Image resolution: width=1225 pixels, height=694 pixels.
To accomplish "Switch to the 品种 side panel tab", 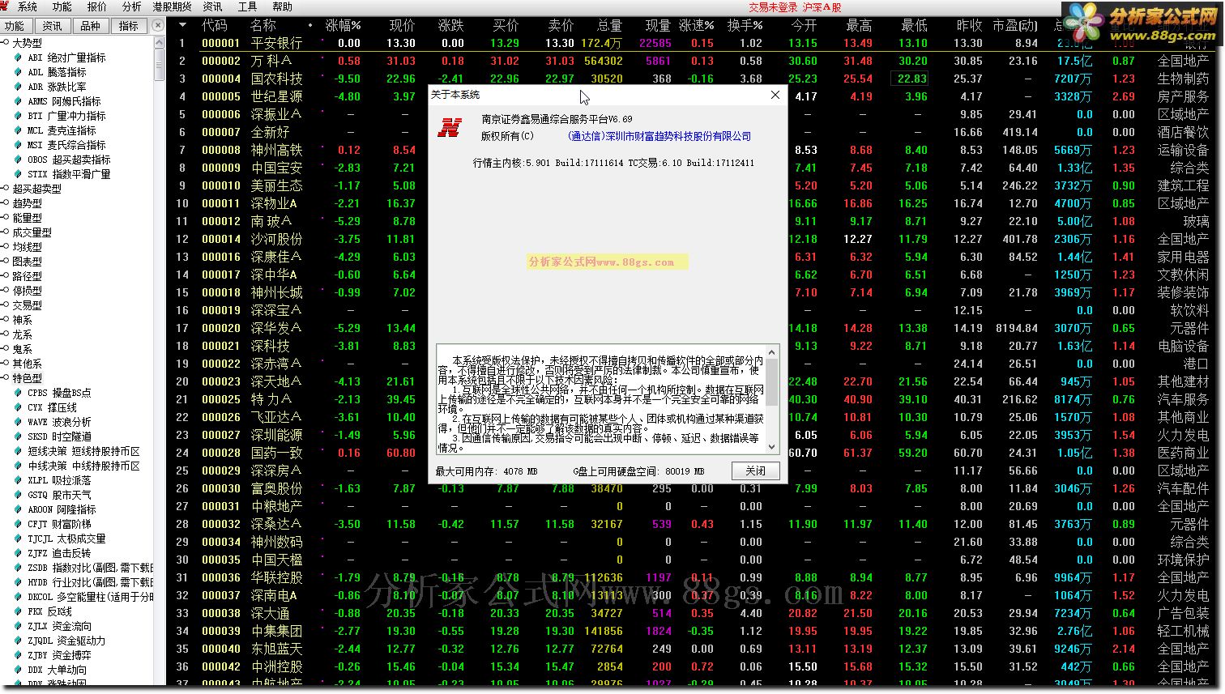I will click(x=91, y=26).
